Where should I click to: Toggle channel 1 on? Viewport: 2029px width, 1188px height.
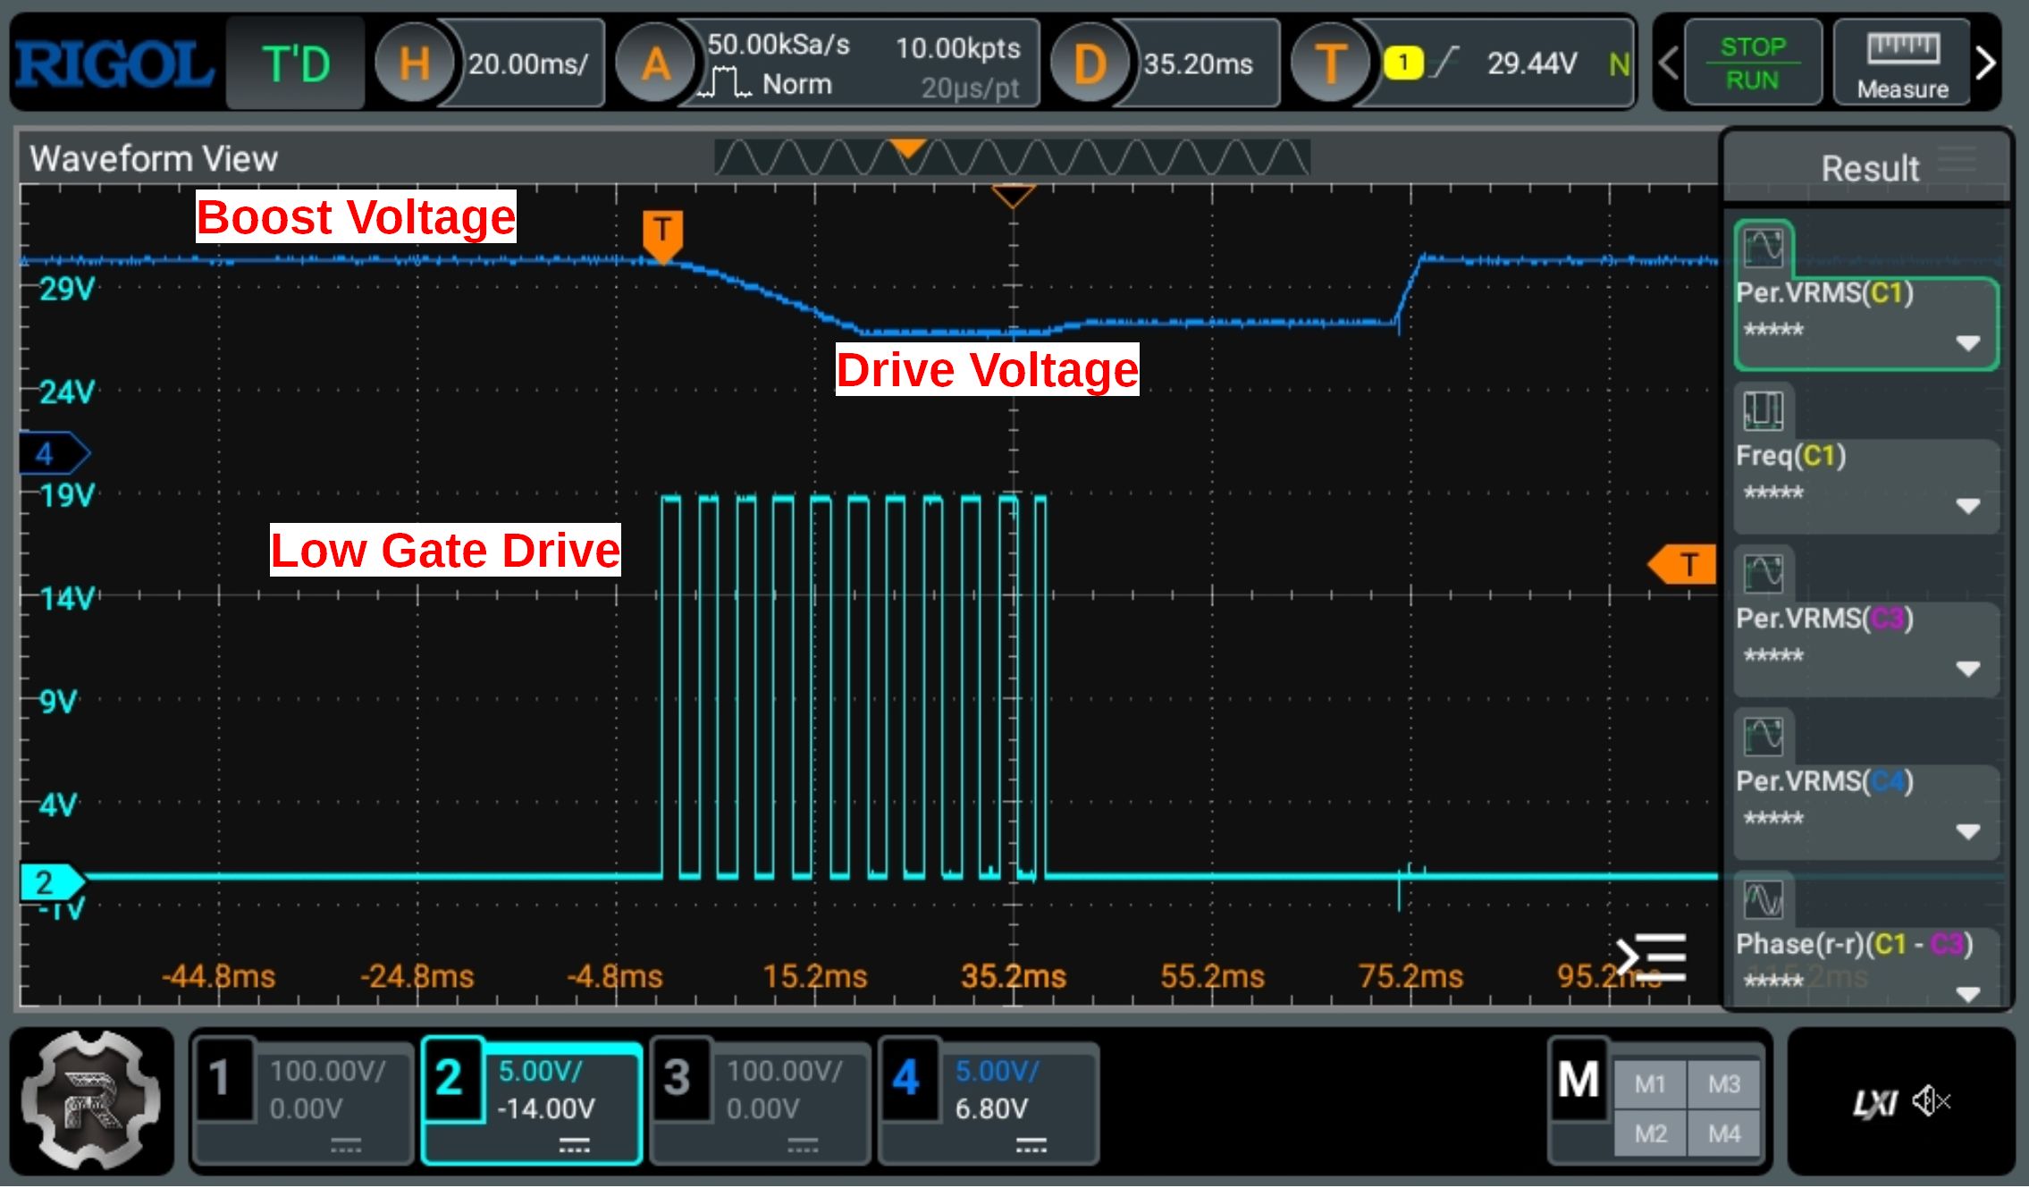302,1100
